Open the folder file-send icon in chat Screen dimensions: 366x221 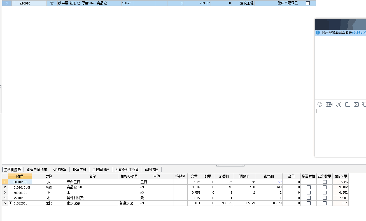pos(348,105)
